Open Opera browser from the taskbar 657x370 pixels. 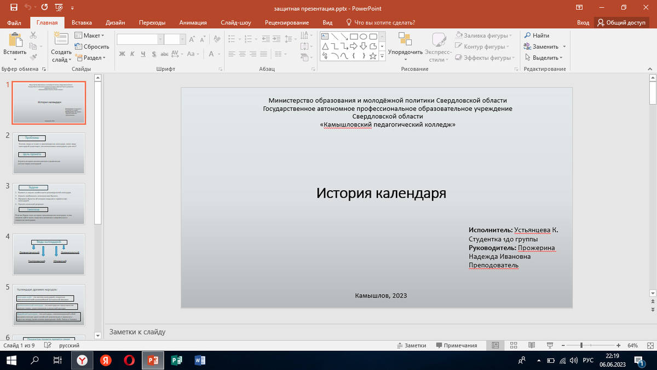129,360
